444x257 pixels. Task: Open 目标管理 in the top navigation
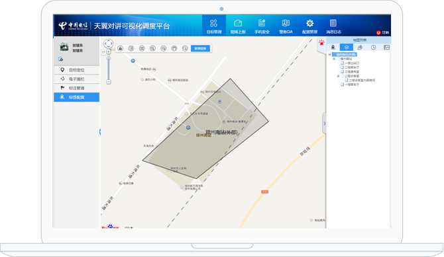tap(214, 26)
